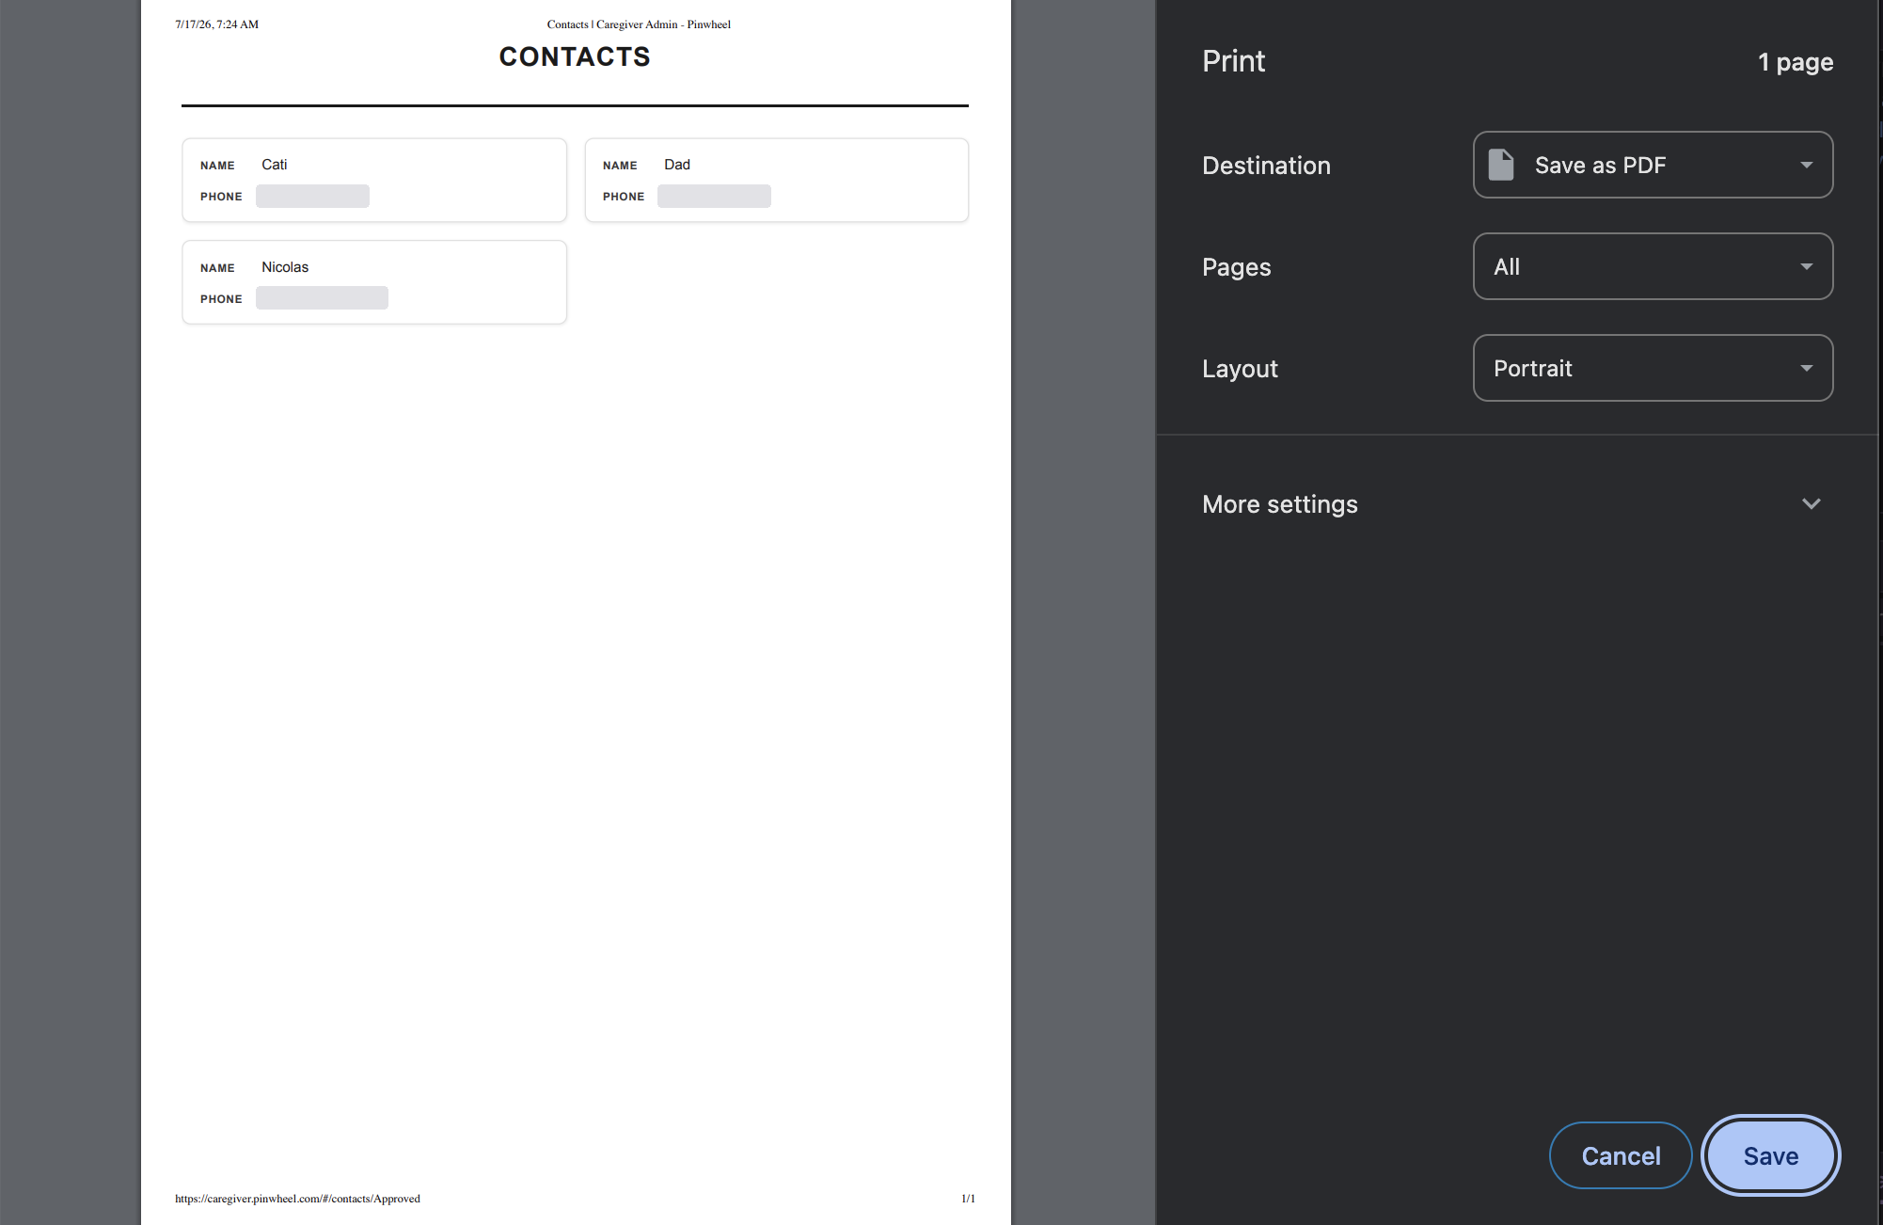The height and width of the screenshot is (1225, 1883).
Task: Click the blurred phone field for Cati
Action: tap(312, 196)
